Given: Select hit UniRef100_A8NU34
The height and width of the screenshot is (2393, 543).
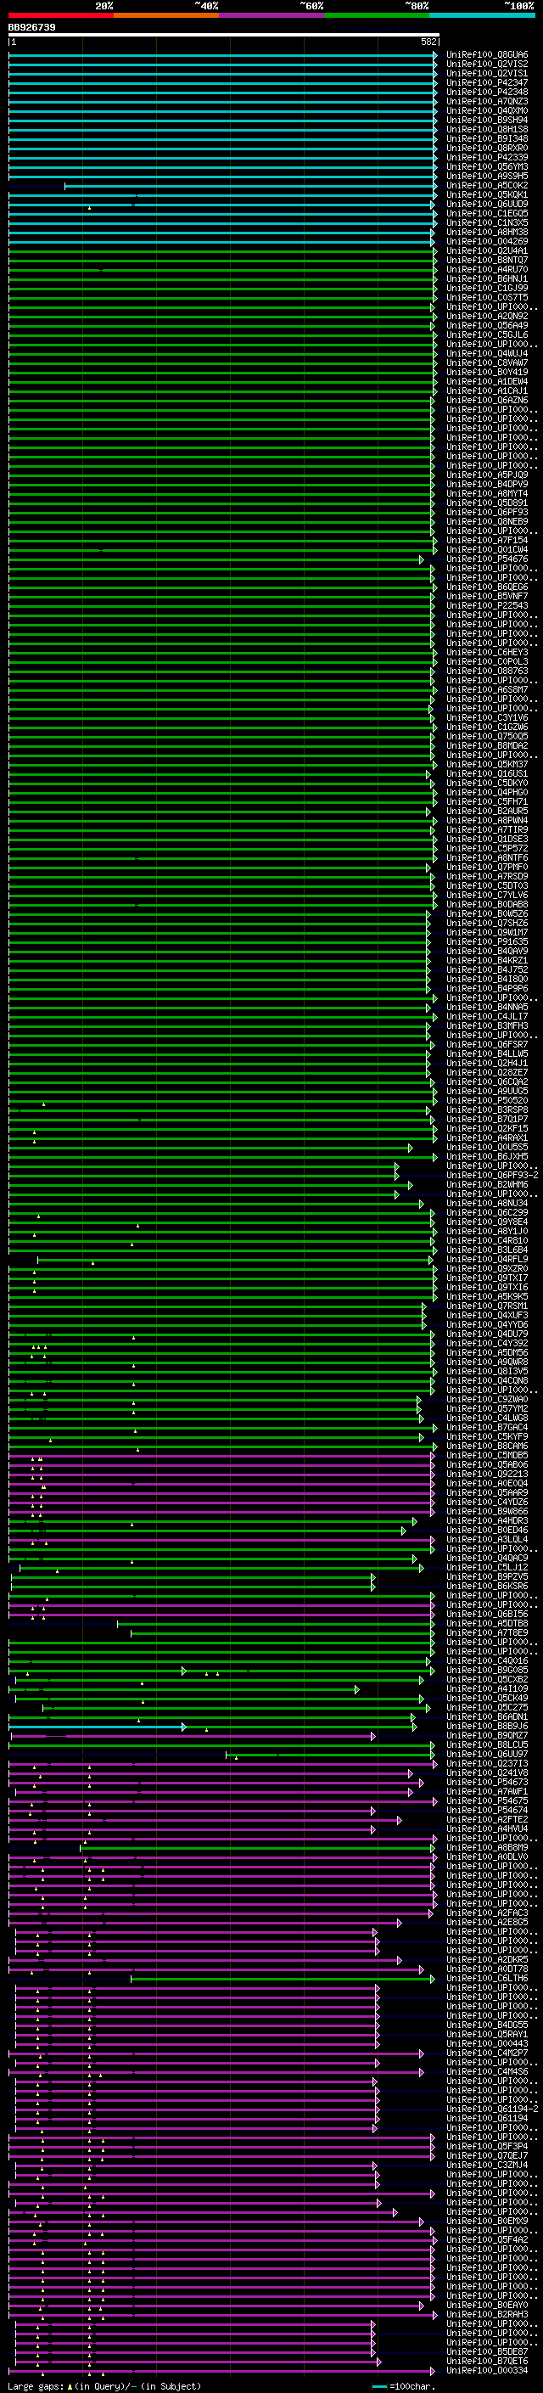Looking at the screenshot, I should (x=486, y=1203).
